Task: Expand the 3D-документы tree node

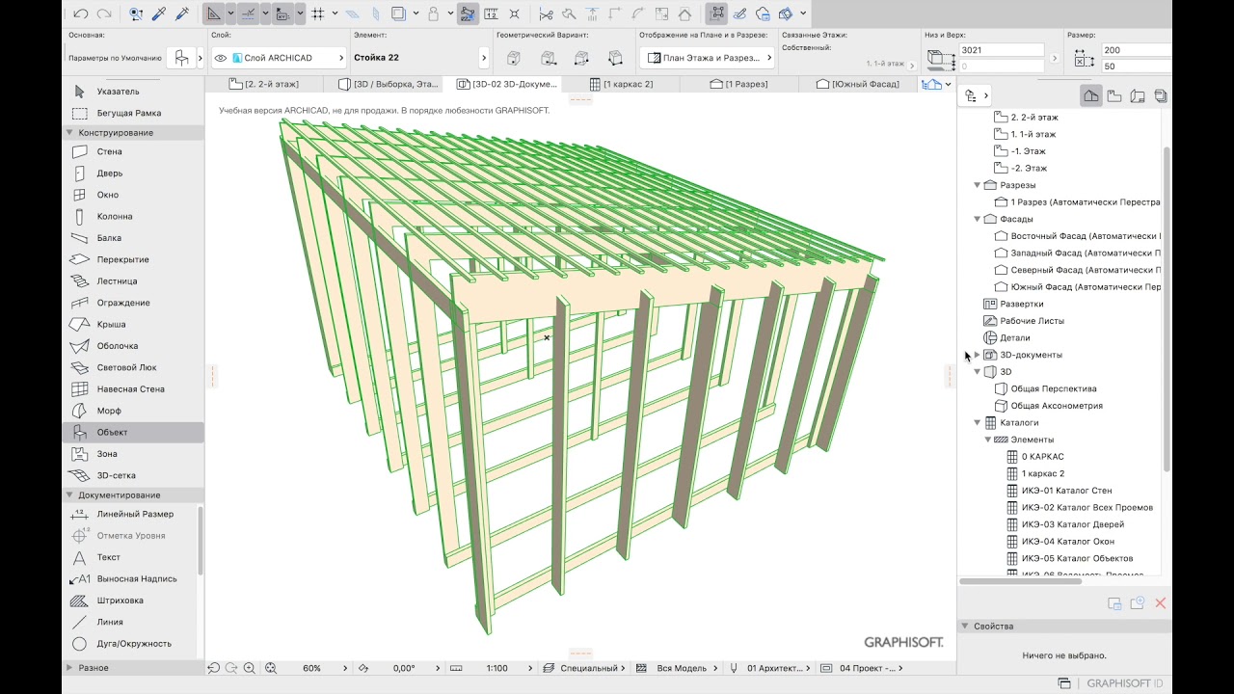Action: 977,355
